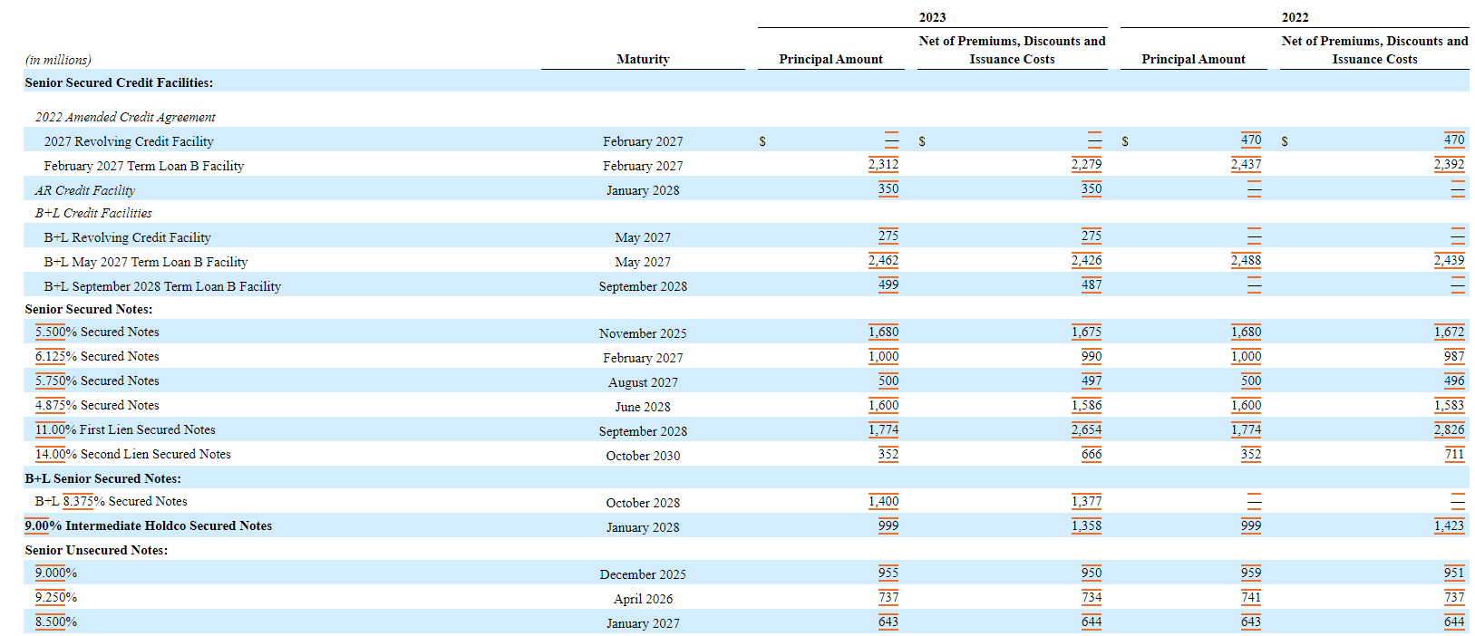Select "B+L May 2027 Term Loan B Facility"
This screenshot has width=1475, height=636.
[145, 262]
